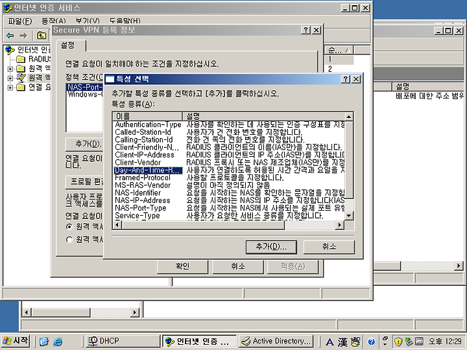Click the network connection tray icon
467x350 pixels.
click(409, 342)
